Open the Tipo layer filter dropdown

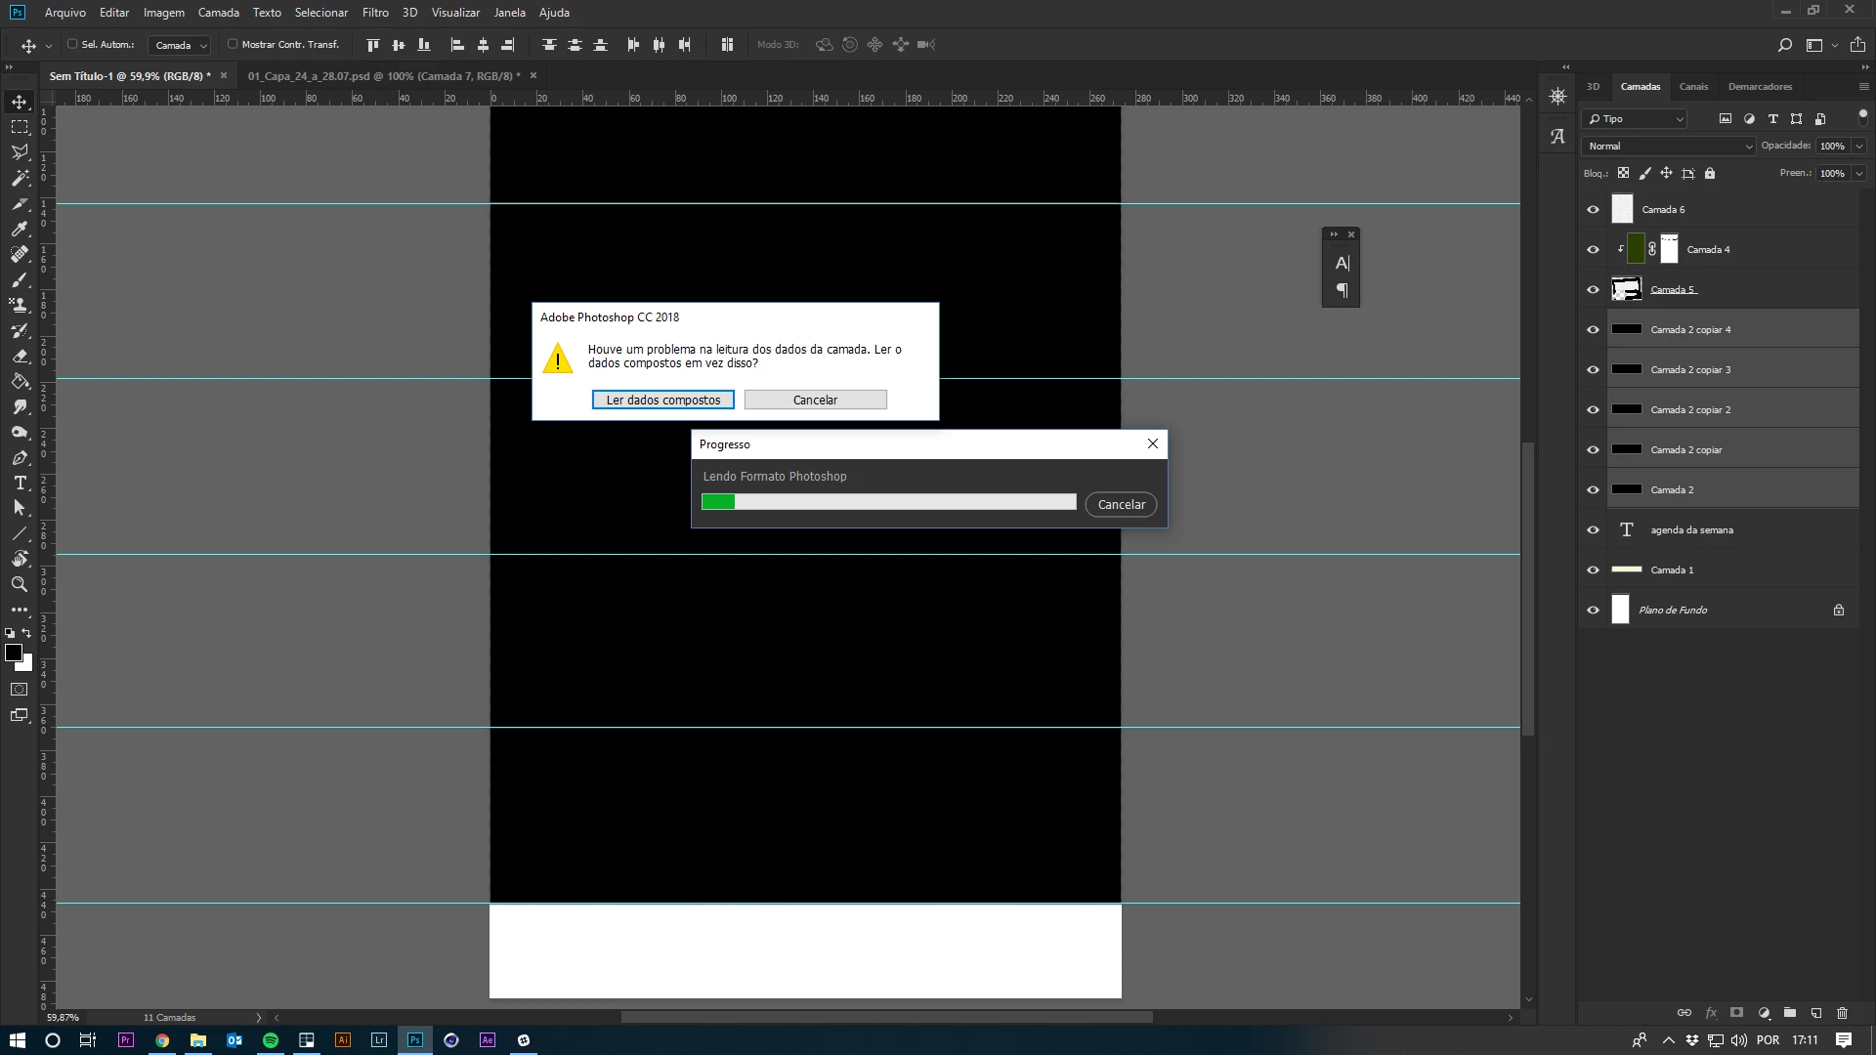1635,118
